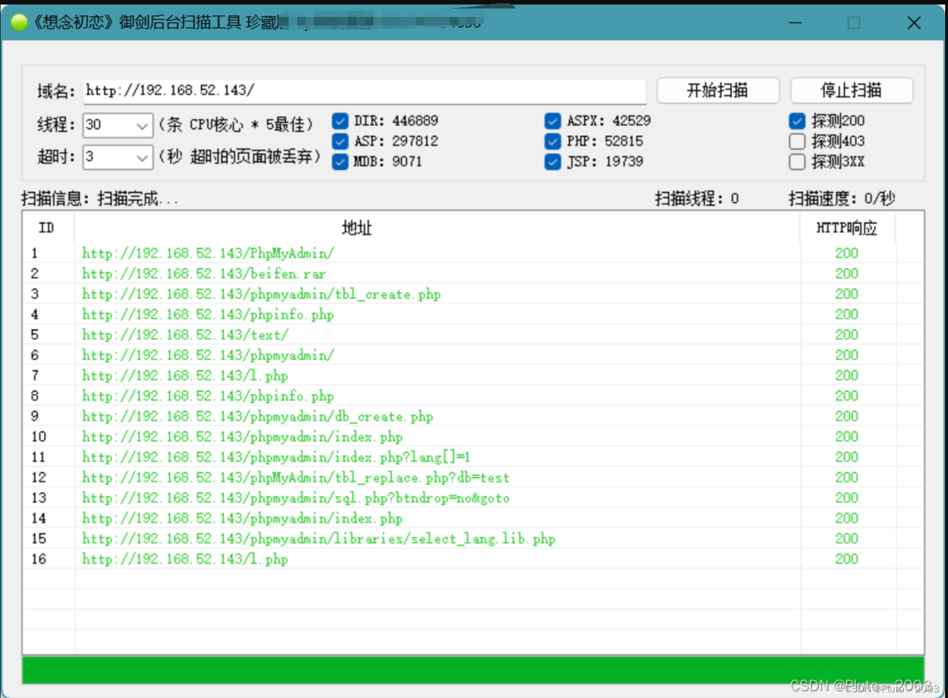Screen dimensions: 948x698
Task: Toggle the DIR: 446889 checkbox
Action: click(x=340, y=121)
